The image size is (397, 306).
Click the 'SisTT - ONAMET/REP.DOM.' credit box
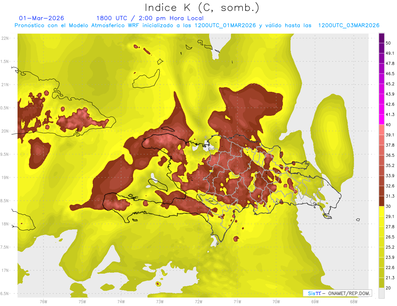pyautogui.click(x=337, y=293)
